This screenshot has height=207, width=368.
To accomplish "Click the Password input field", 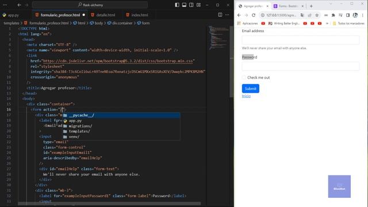I will pos(300,66).
